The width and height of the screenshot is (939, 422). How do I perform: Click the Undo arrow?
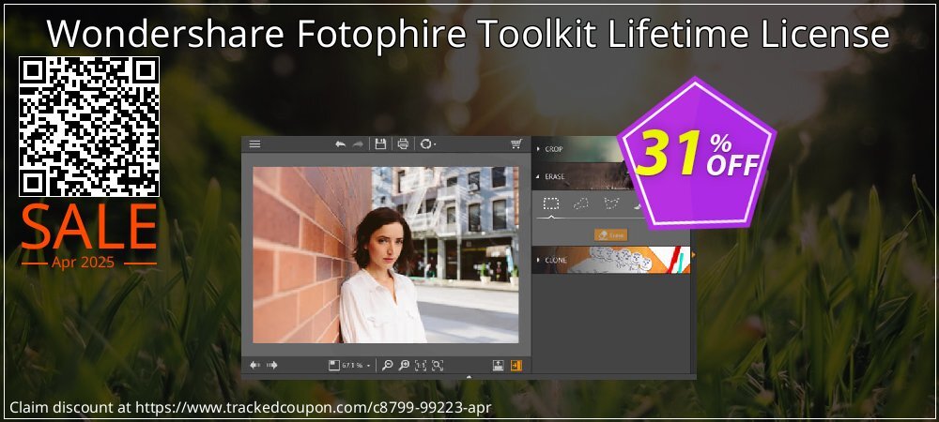(340, 144)
